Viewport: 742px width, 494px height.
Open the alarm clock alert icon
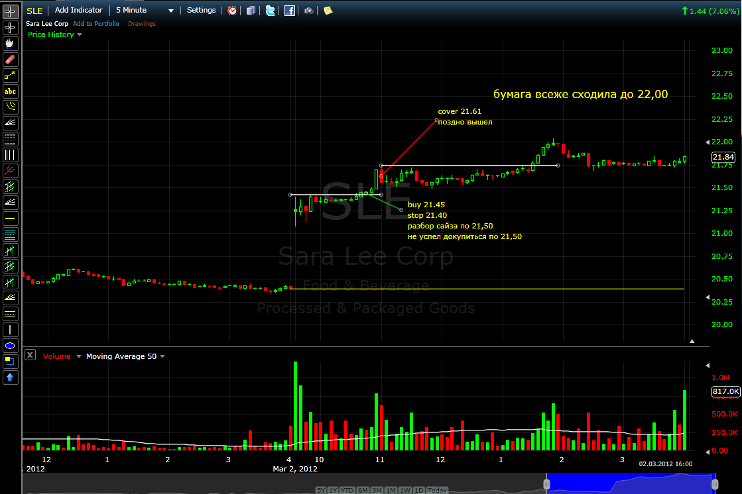point(232,11)
